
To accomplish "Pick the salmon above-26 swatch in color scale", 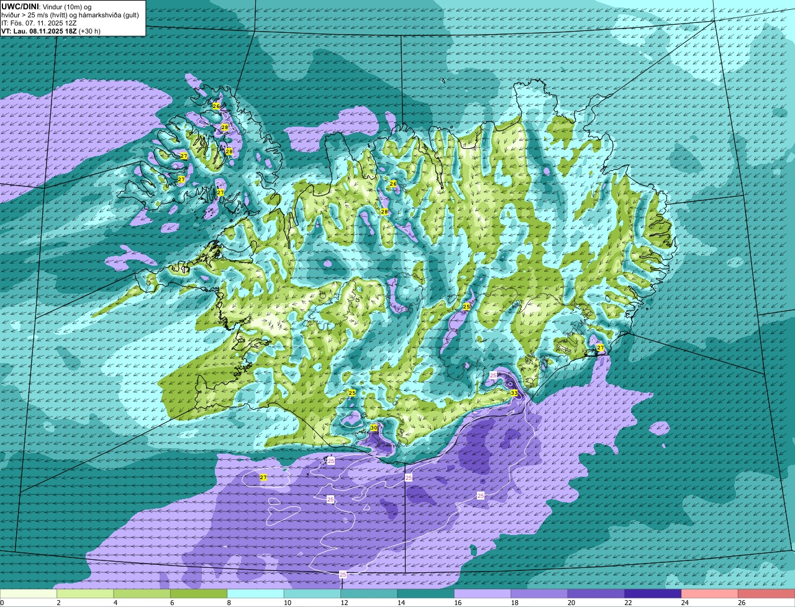I will click(x=766, y=594).
